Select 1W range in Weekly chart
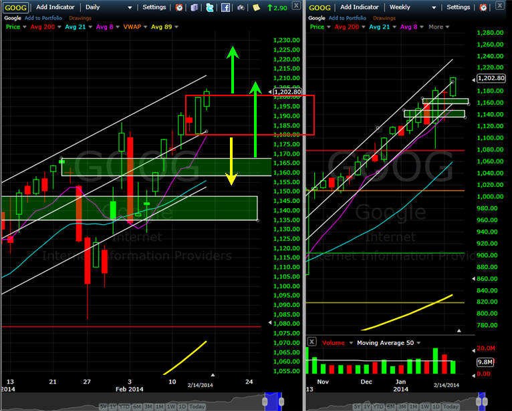This screenshot has height=411, width=512. tap(425, 406)
